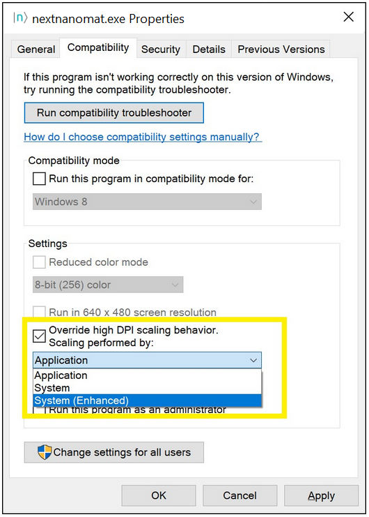
Task: Uncheck Override high DPI scaling behavior
Action: pyautogui.click(x=39, y=336)
